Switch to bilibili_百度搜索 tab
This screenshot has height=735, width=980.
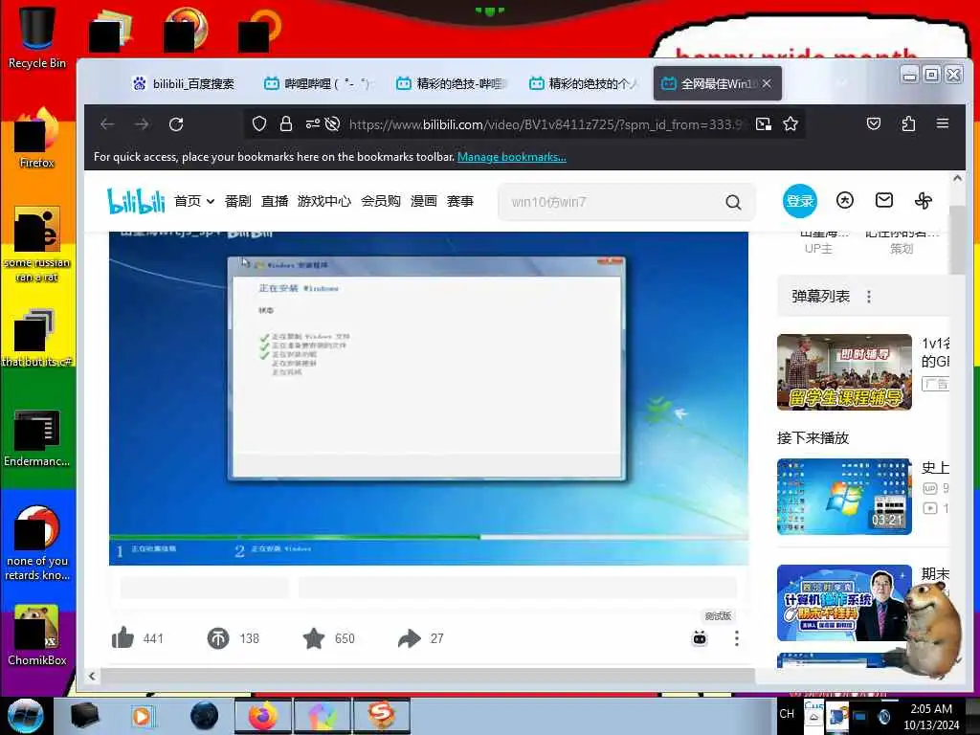(x=183, y=84)
